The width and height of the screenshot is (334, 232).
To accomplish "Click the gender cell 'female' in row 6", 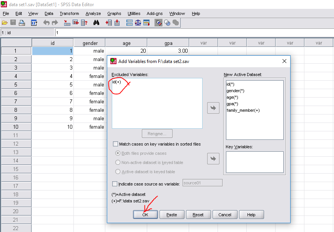I will point(90,93).
